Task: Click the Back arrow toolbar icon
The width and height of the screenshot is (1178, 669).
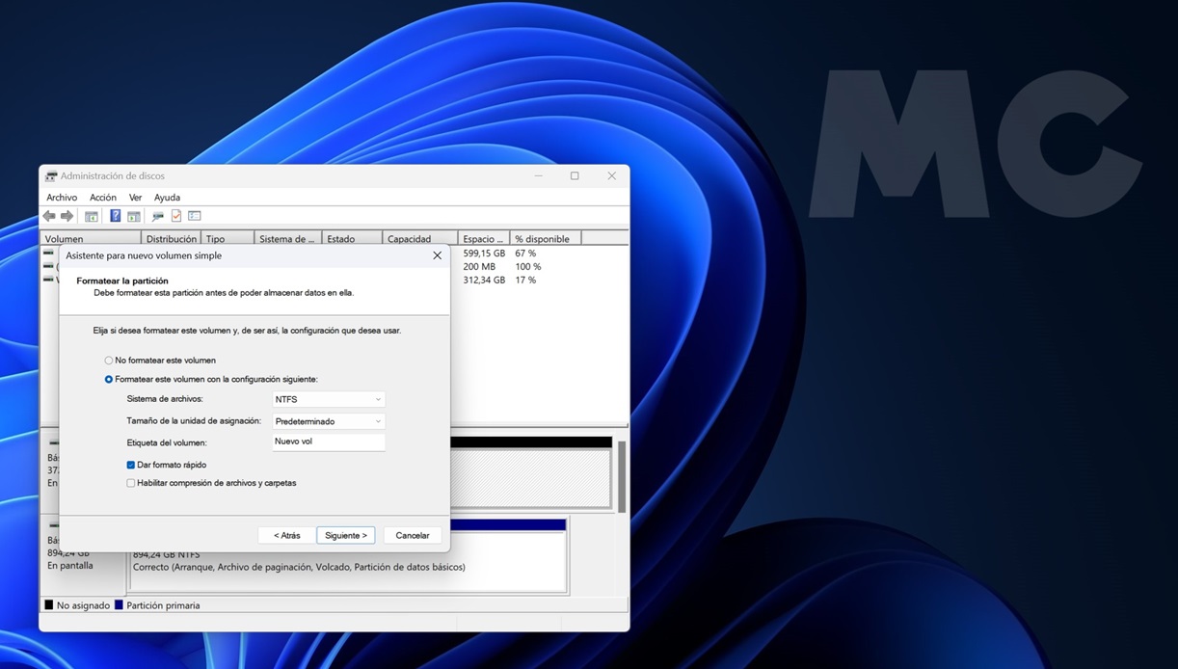Action: [49, 216]
